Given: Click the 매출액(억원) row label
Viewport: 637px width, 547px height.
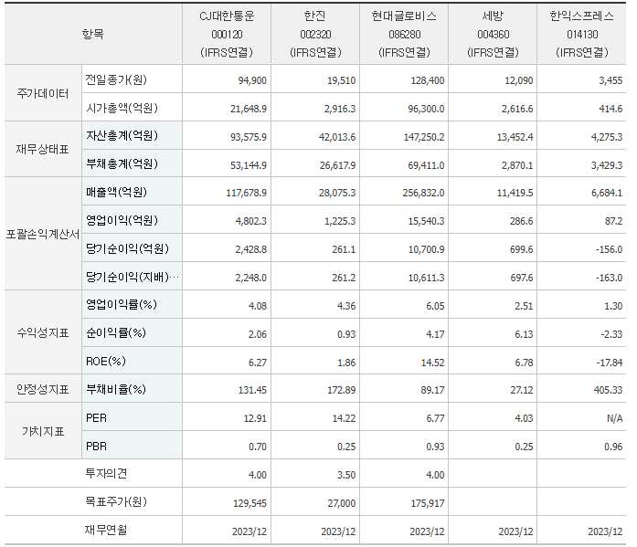Looking at the screenshot, I should click(116, 192).
